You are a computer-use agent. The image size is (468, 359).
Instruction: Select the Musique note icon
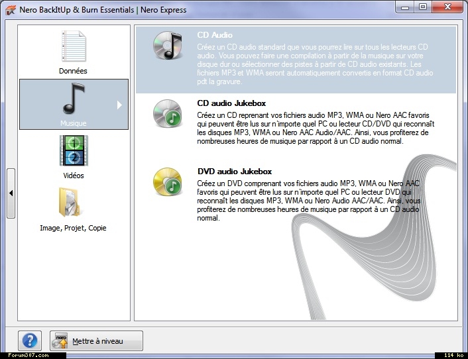click(x=74, y=99)
